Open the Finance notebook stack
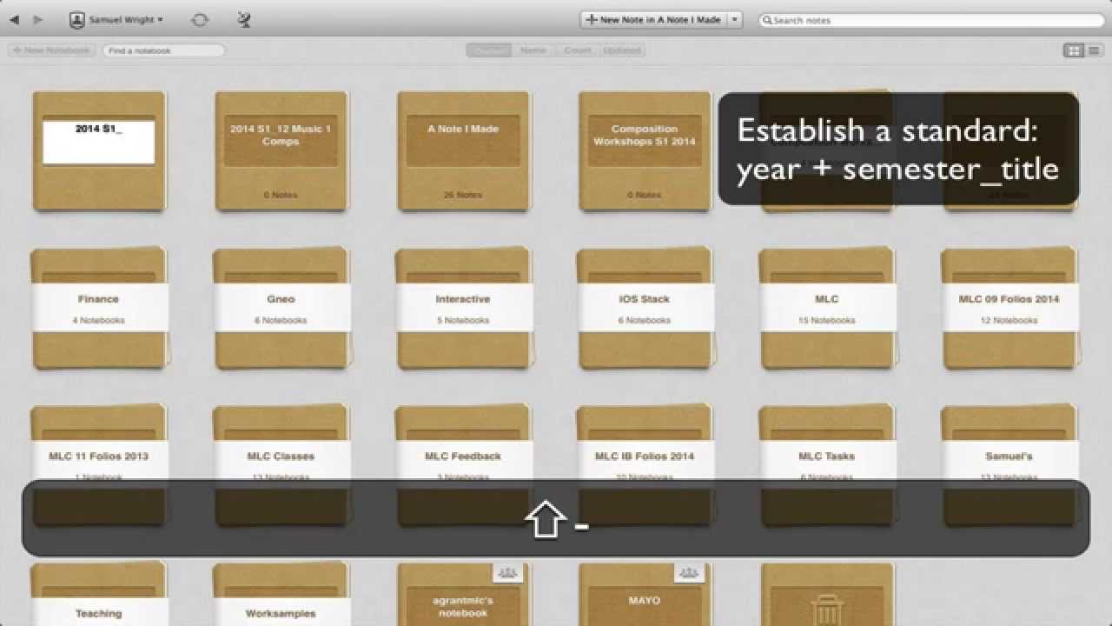The width and height of the screenshot is (1112, 626). coord(98,308)
